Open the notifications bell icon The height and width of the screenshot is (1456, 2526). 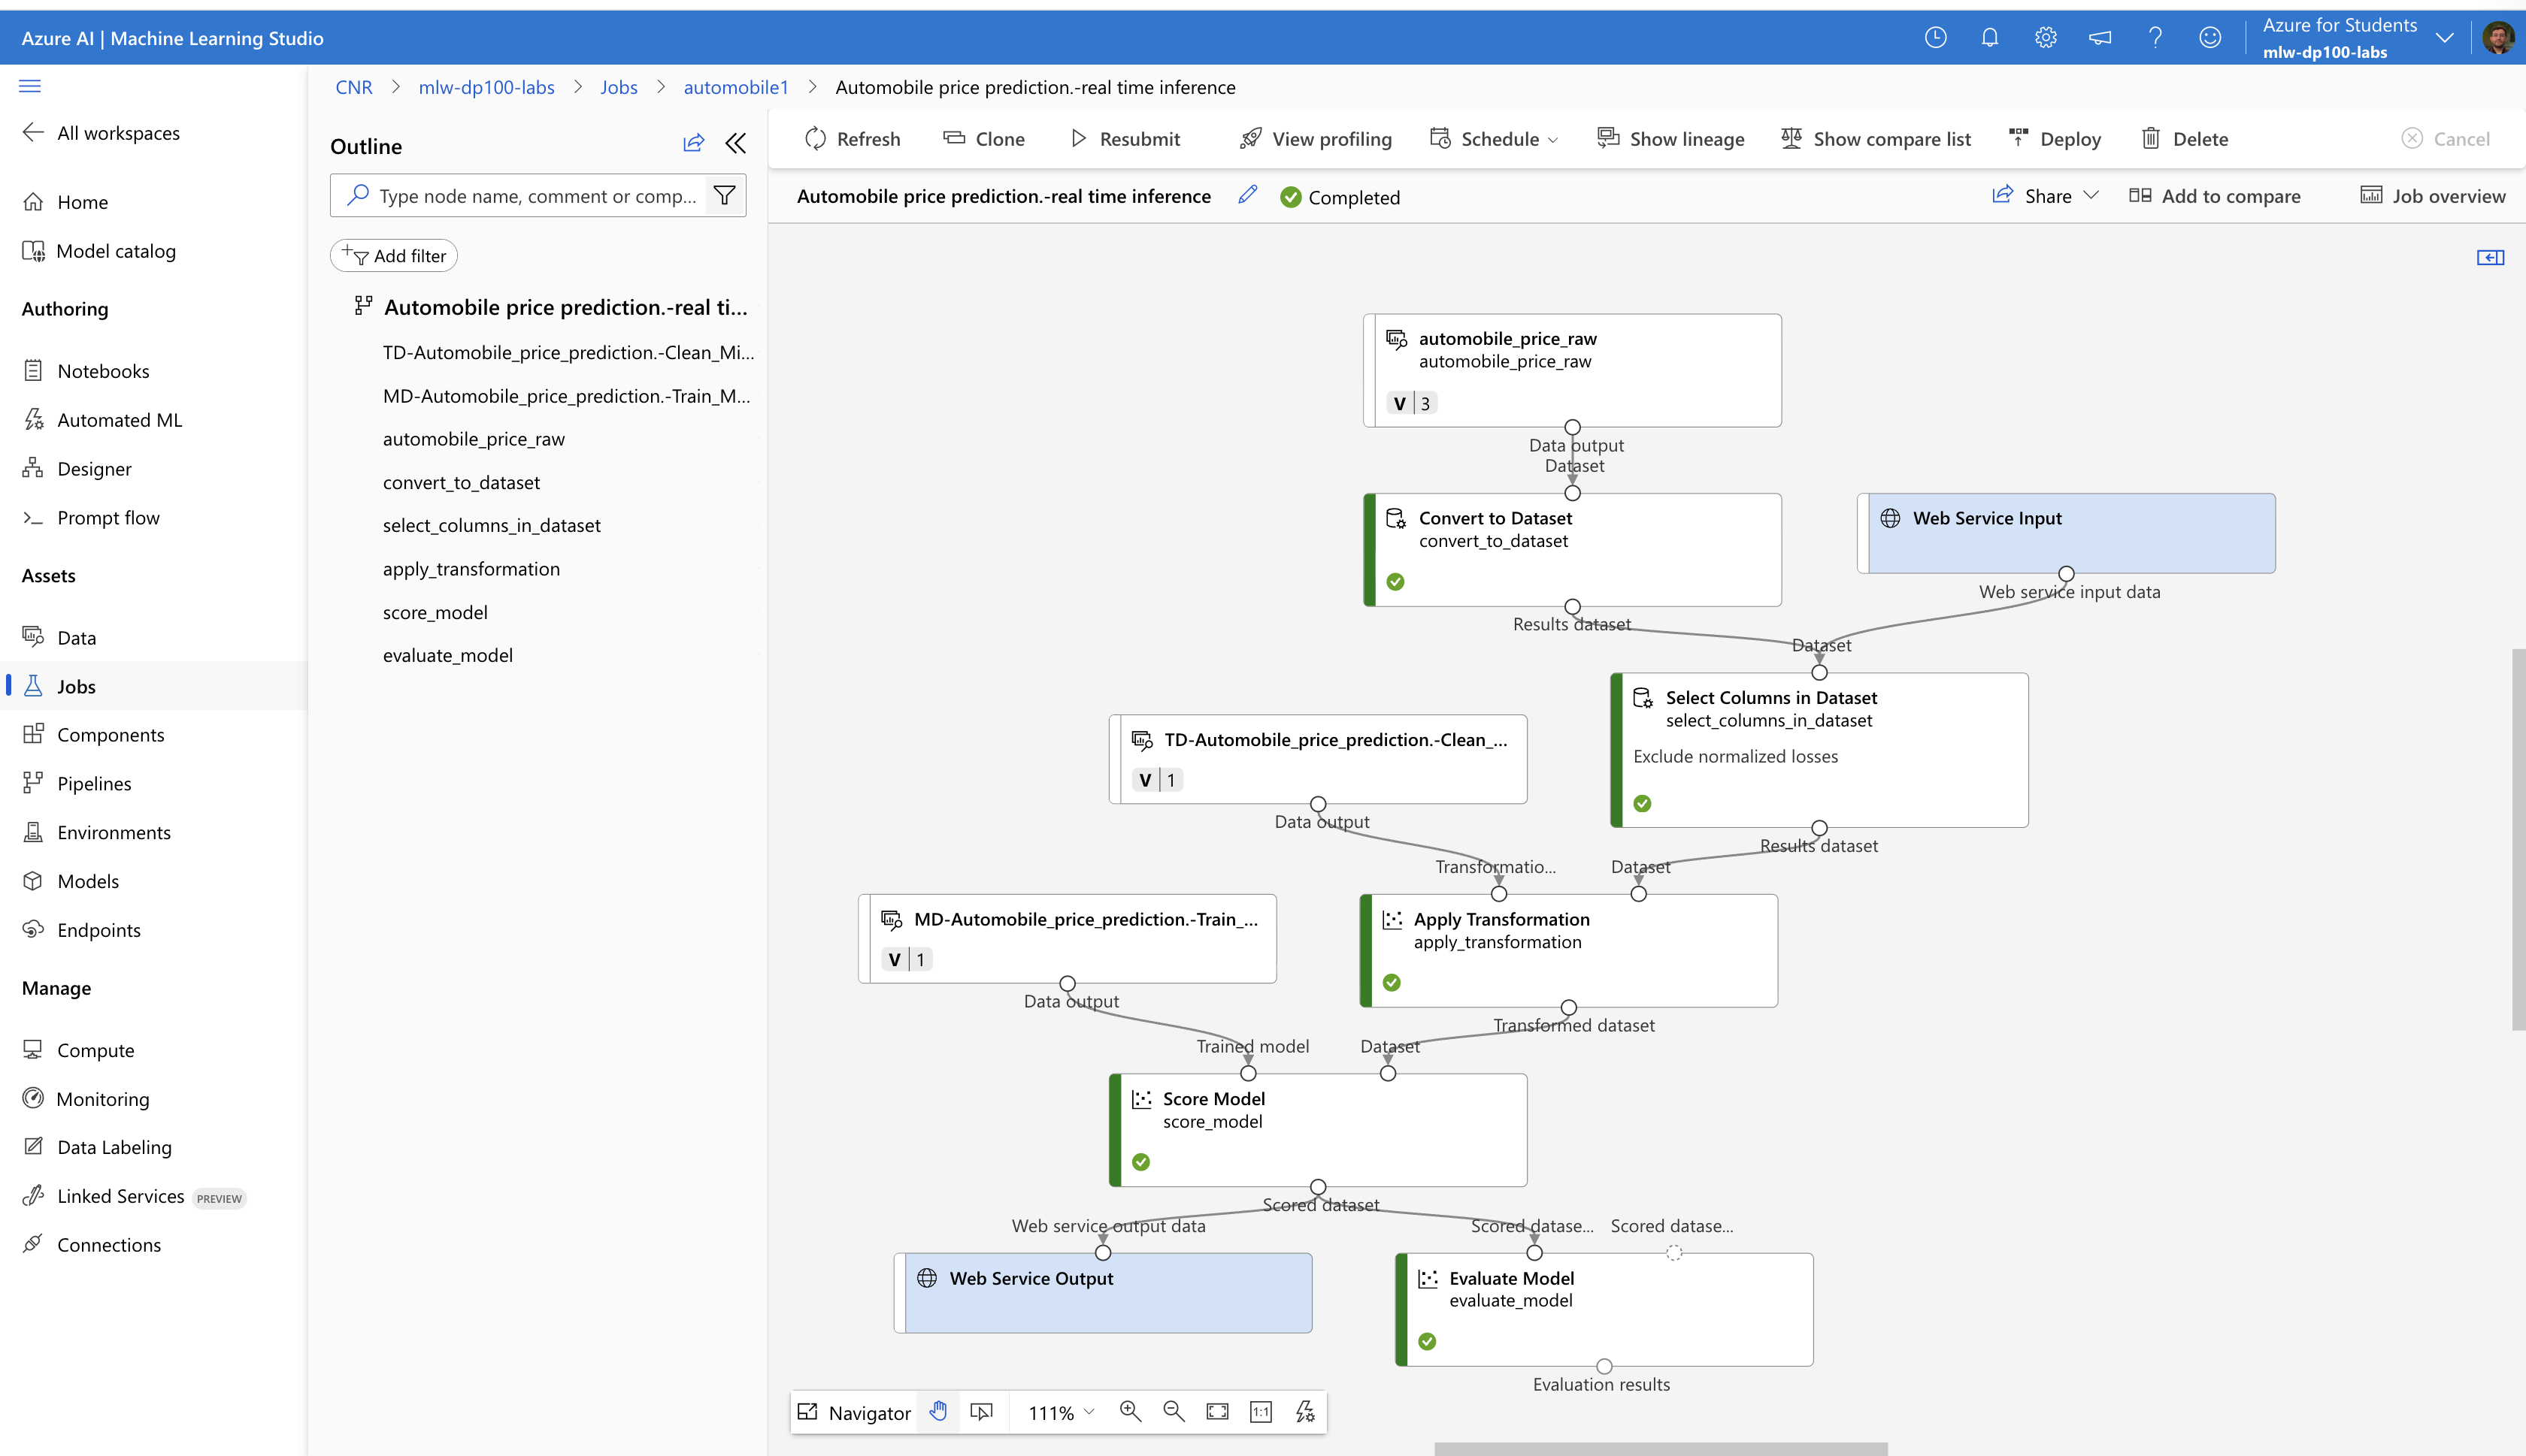click(1990, 37)
